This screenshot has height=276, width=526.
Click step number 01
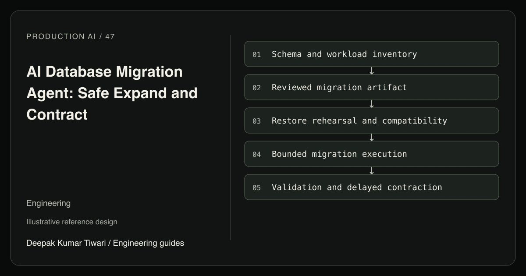coord(256,54)
